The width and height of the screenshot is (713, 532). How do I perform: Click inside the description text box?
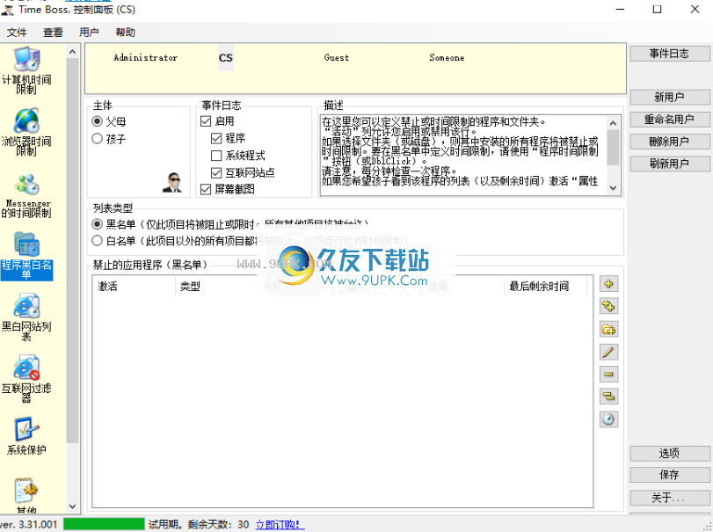(463, 156)
